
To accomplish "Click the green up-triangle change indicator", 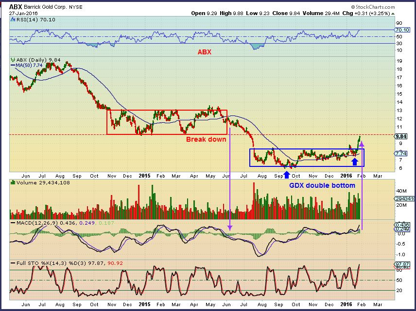I will 393,14.
